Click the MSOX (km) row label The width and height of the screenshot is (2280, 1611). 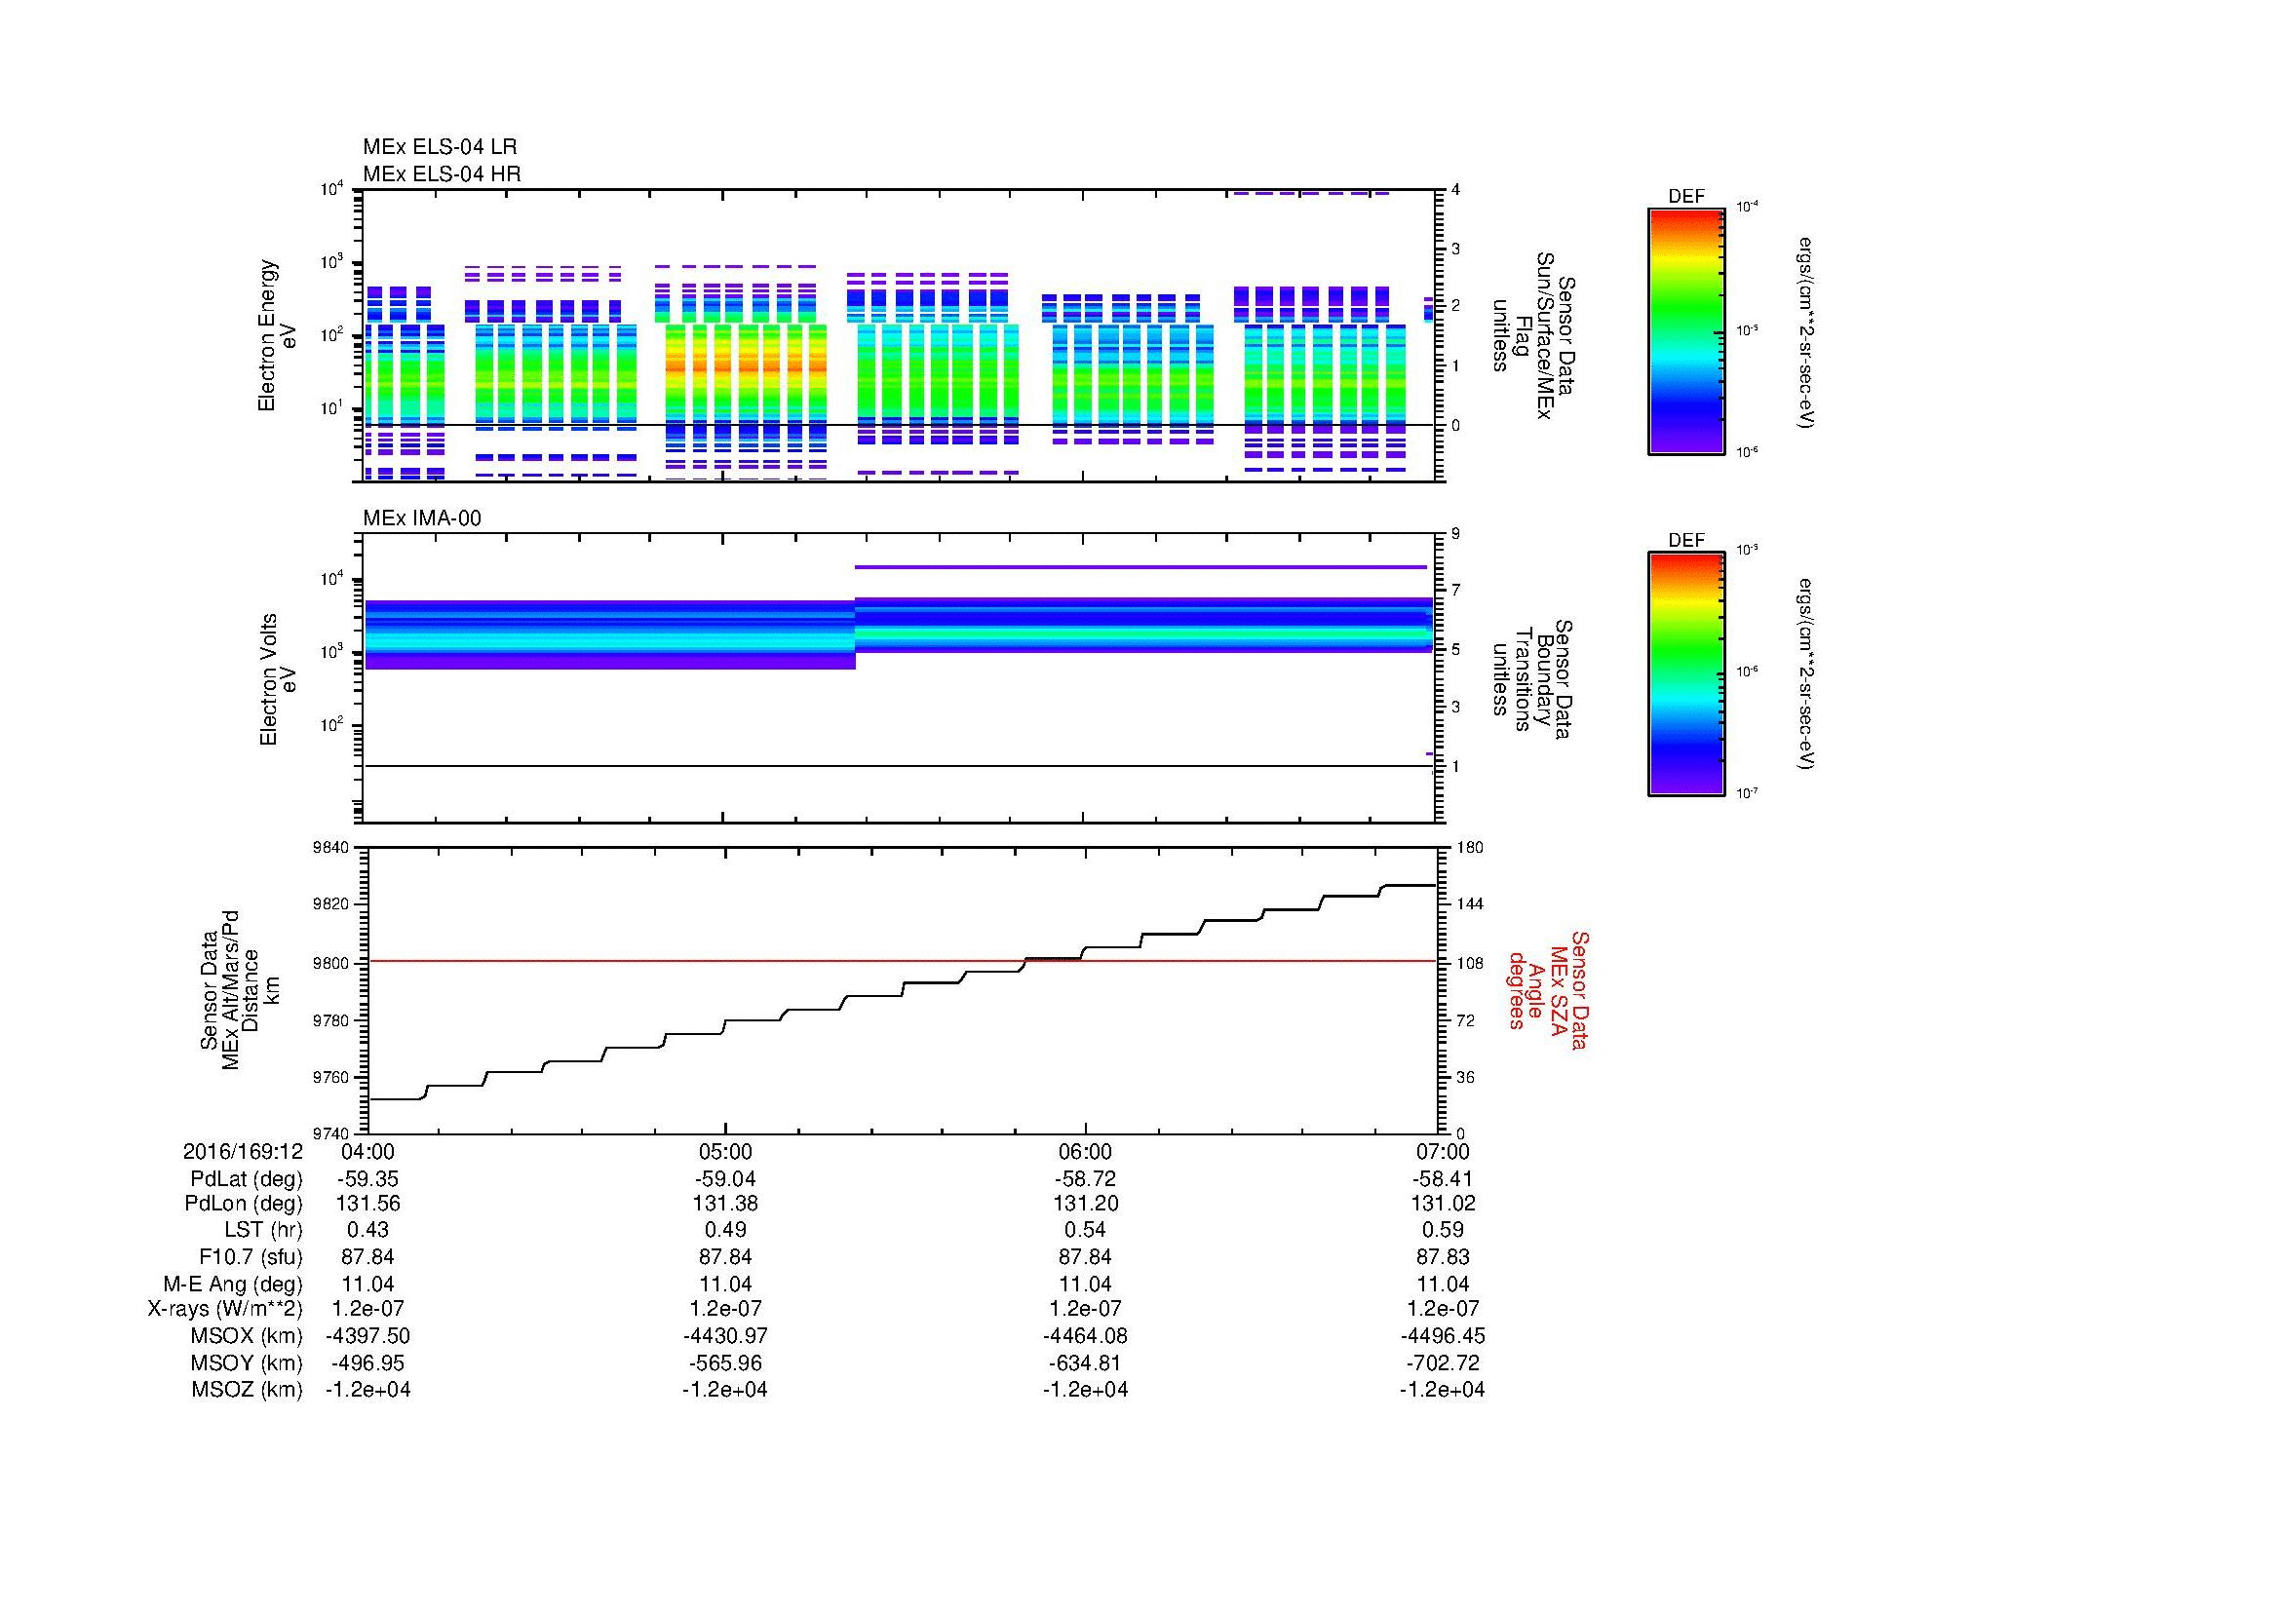point(247,1336)
